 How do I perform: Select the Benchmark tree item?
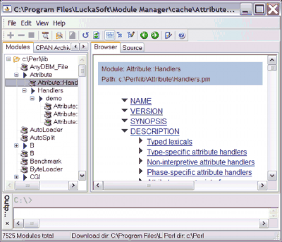(45, 161)
